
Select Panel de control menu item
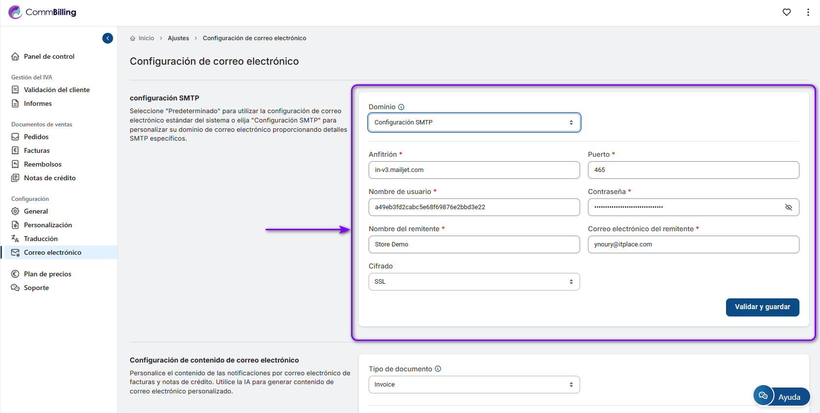(49, 56)
